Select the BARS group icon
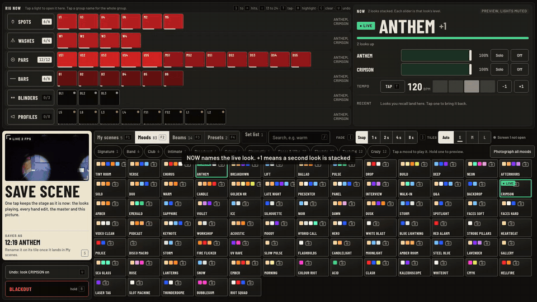Viewport: 537px width, 302px height. coord(13,79)
